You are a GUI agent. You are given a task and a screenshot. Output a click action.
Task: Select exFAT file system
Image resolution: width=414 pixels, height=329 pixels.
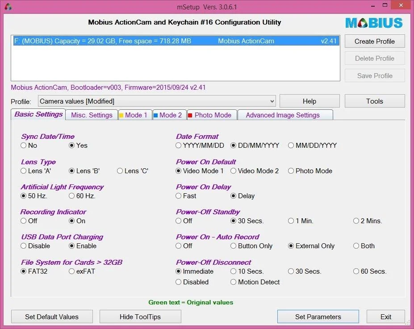click(x=82, y=271)
